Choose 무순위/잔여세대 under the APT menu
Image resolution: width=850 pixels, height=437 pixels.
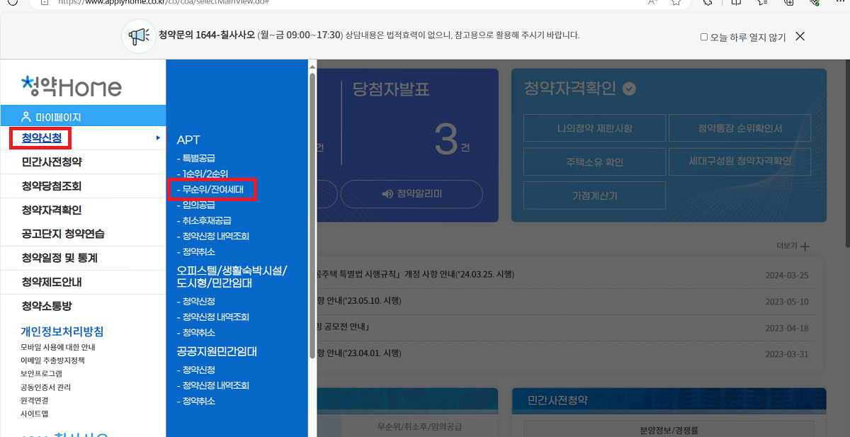tap(212, 189)
